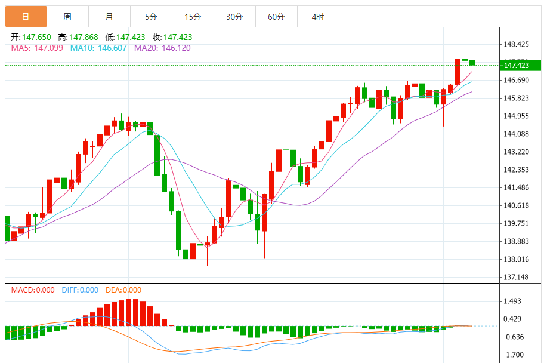Select the daily 日 chart tab
The width and height of the screenshot is (544, 363).
[26, 16]
